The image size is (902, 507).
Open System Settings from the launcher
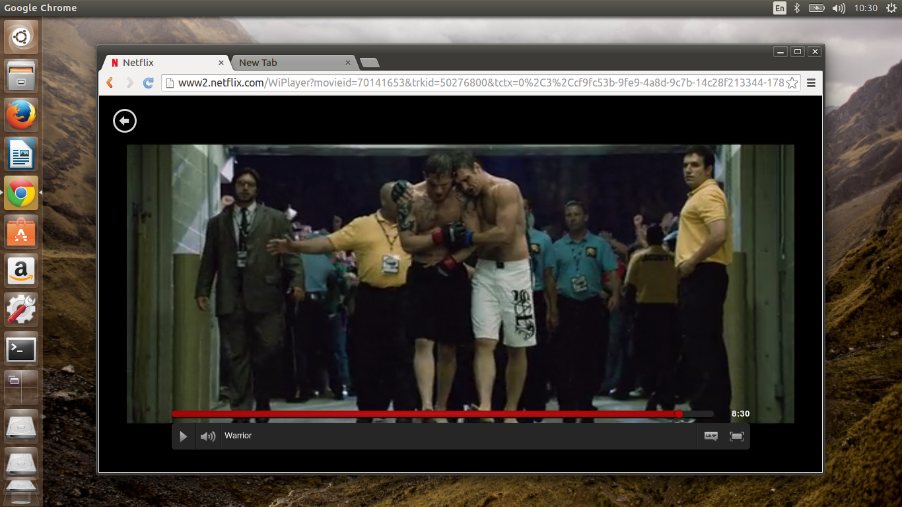[x=21, y=310]
